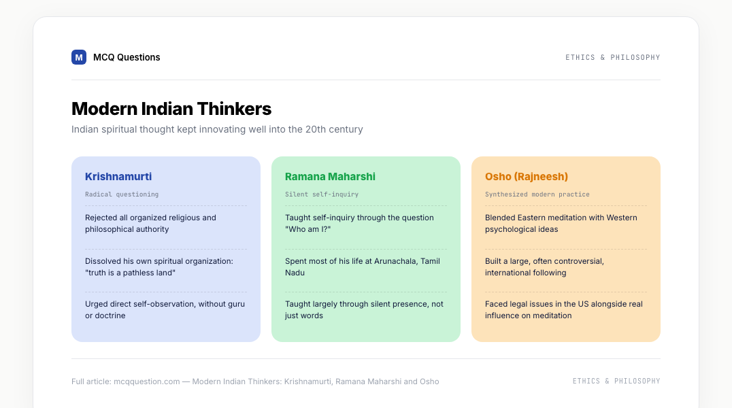Viewport: 732px width, 408px height.
Task: Open the mcqquestion.com full article link
Action: 255,381
